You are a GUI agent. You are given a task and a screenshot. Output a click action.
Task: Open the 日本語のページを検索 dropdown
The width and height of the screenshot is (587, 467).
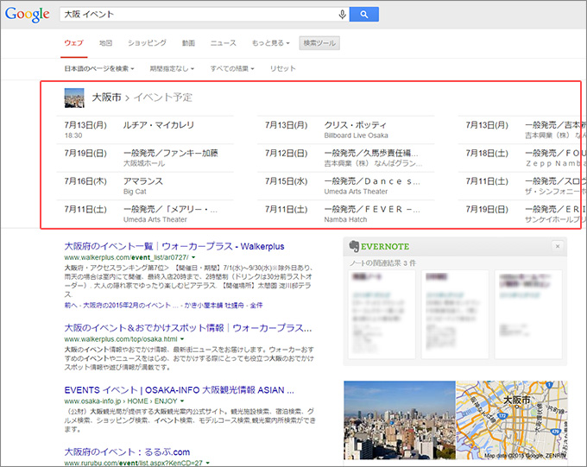coord(99,68)
